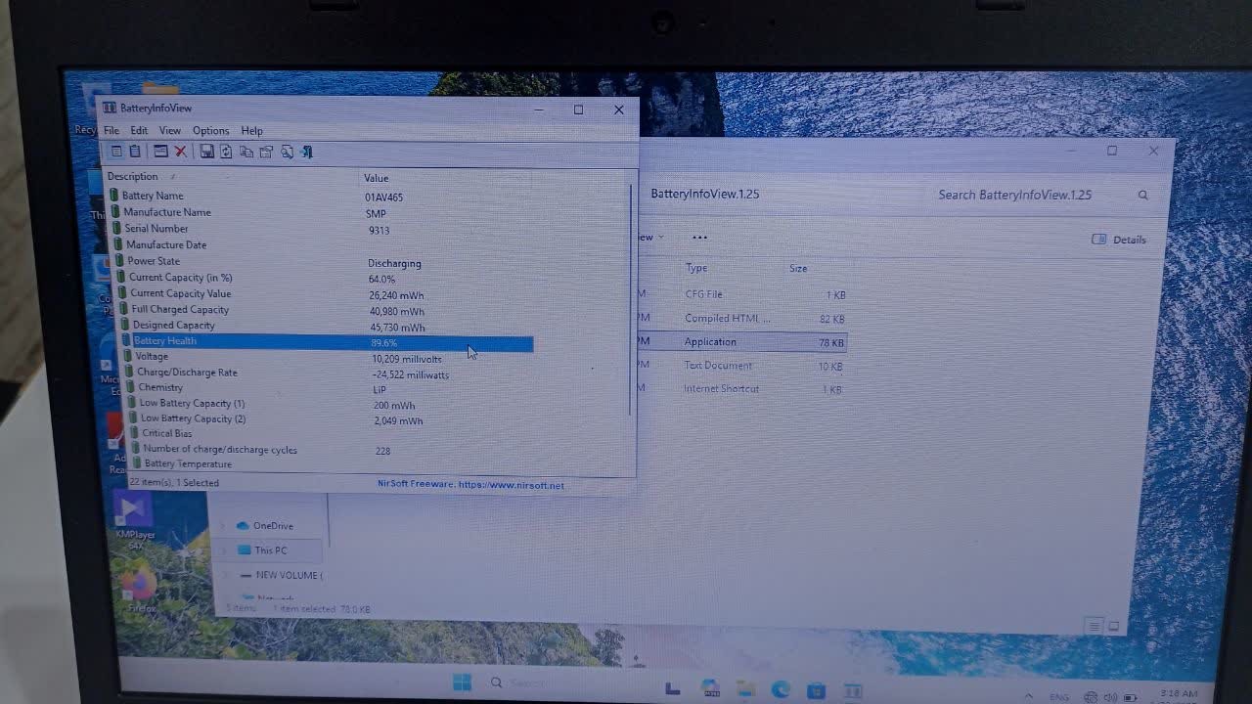Click the Properties toolbar icon
The width and height of the screenshot is (1252, 704).
(x=266, y=152)
